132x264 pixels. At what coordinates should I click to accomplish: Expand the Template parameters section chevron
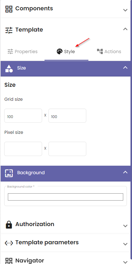click(x=125, y=244)
